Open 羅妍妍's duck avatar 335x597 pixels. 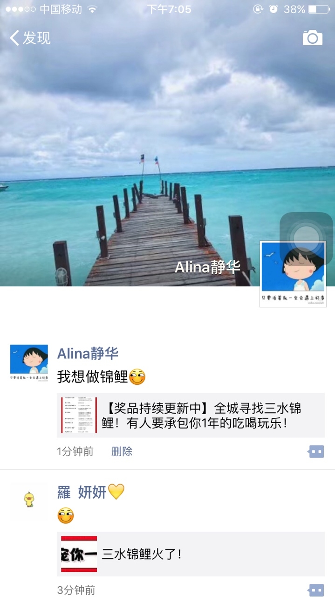[x=29, y=502]
